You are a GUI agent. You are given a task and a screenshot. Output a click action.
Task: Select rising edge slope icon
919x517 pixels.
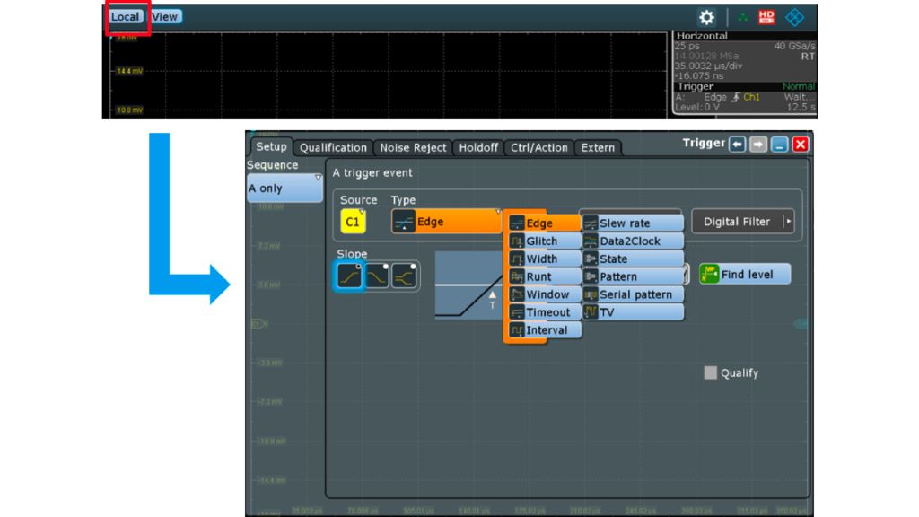point(350,276)
